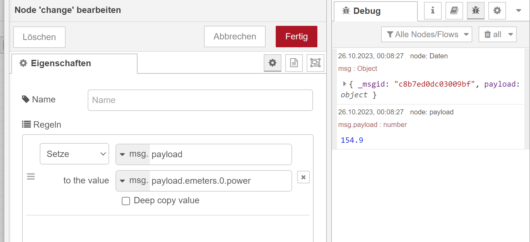The width and height of the screenshot is (530, 242).
Task: Remove the rule with the x button
Action: (303, 177)
